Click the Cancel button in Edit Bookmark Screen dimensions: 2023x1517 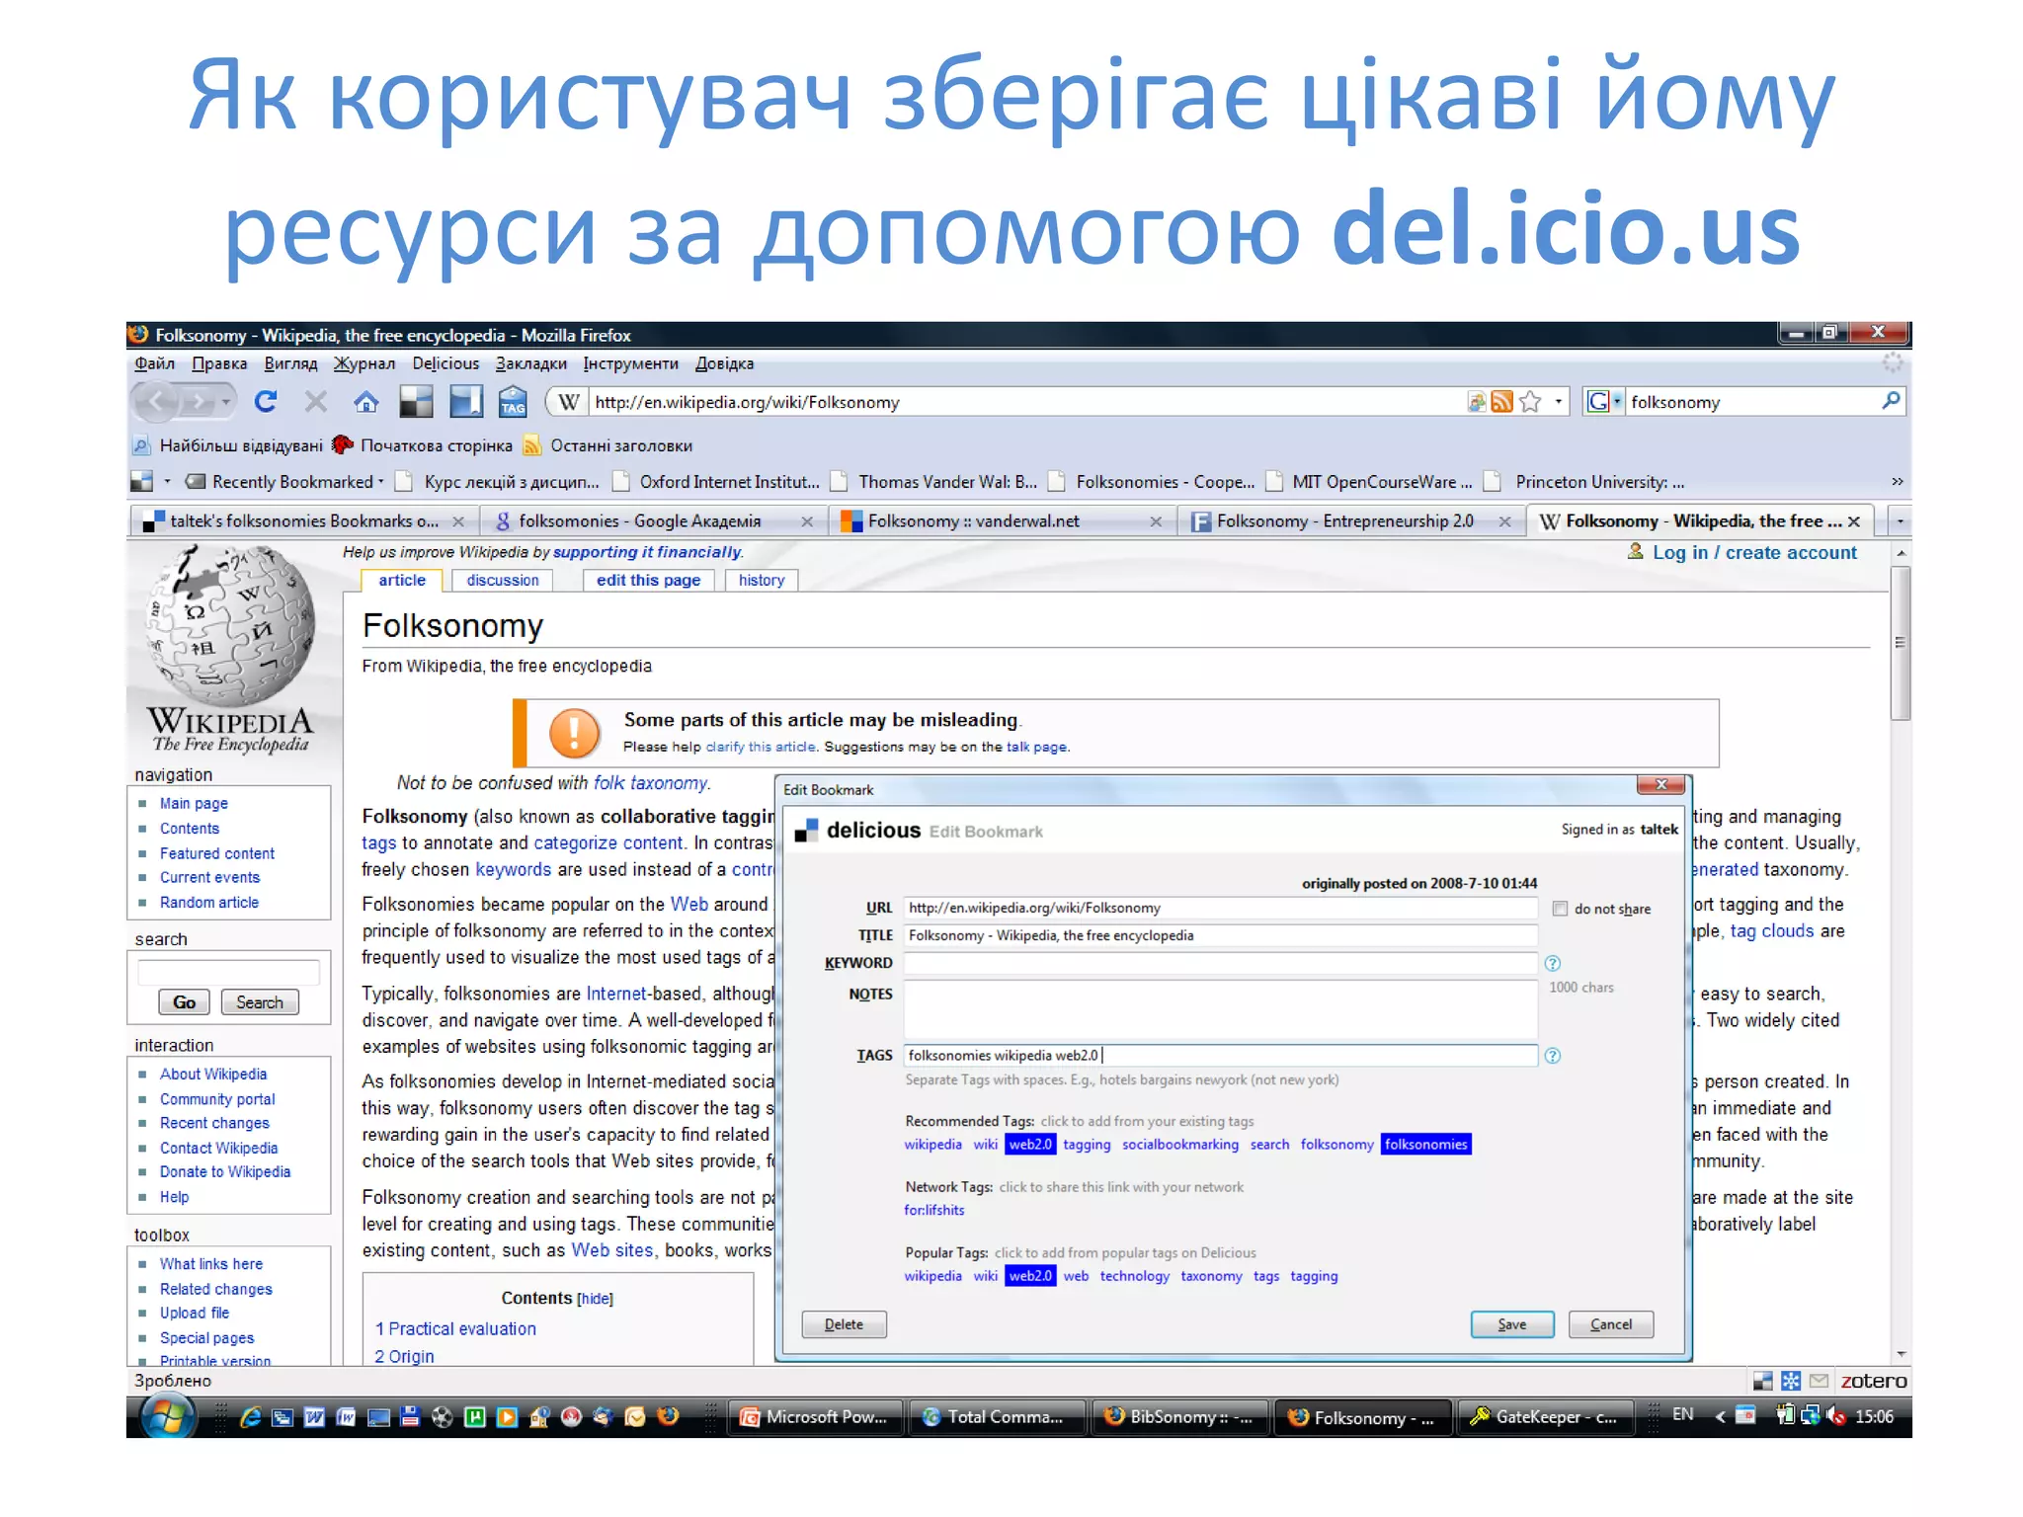[x=1610, y=1324]
